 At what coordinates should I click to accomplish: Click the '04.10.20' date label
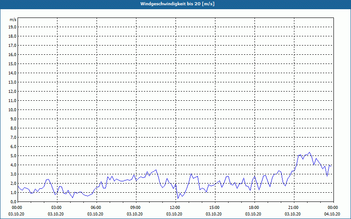pyautogui.click(x=332, y=214)
